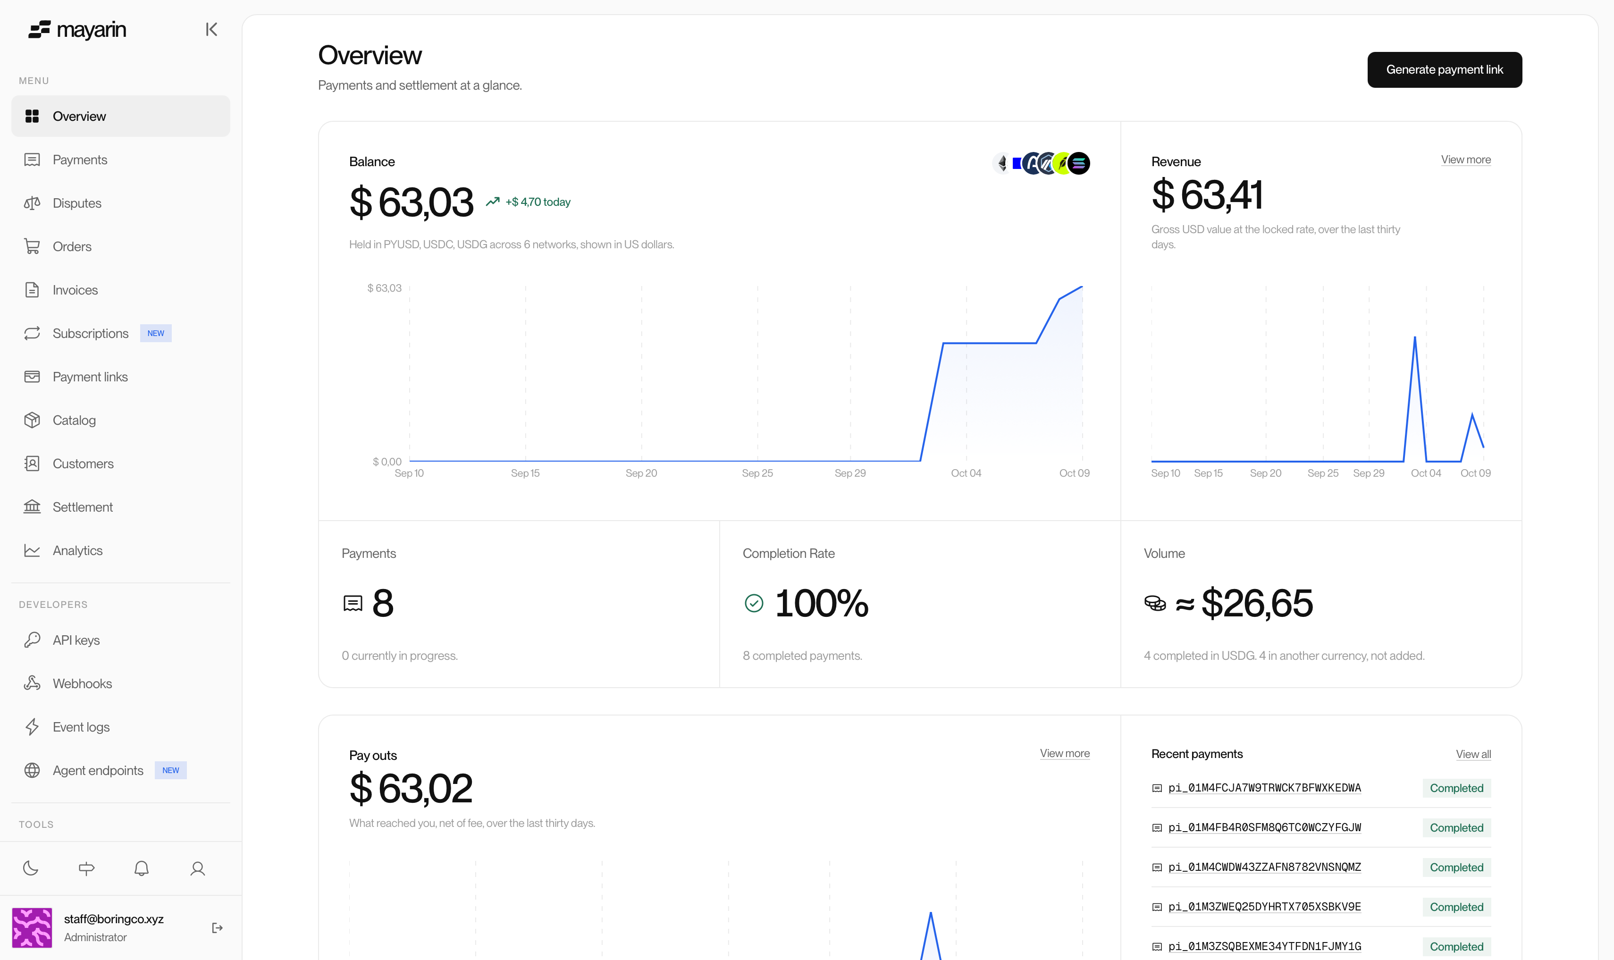Open Webhooks icon in Developers
The width and height of the screenshot is (1614, 960).
point(32,683)
